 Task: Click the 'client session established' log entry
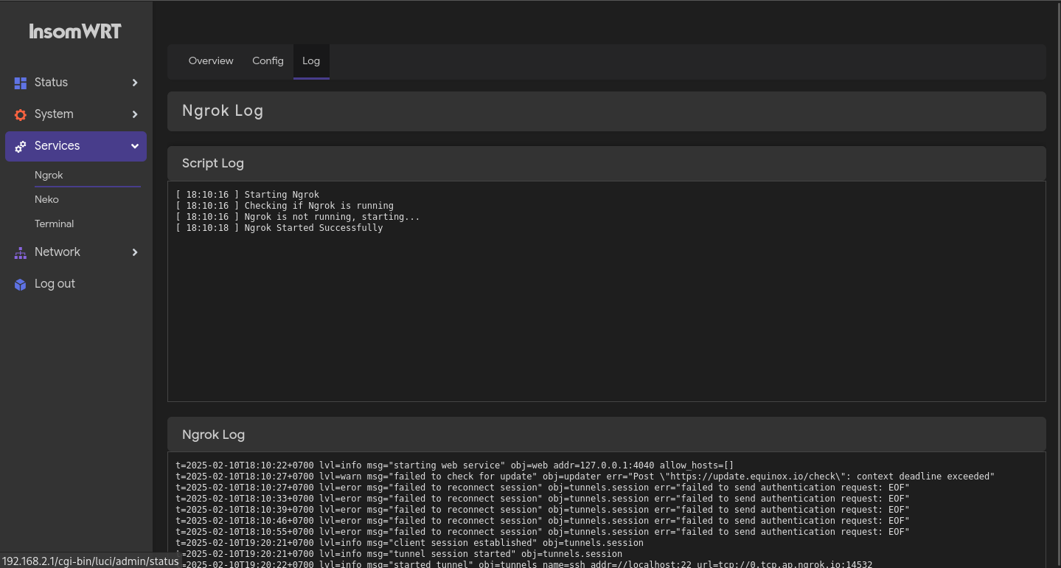tap(409, 543)
